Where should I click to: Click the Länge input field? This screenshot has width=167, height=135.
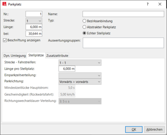pos(34,27)
